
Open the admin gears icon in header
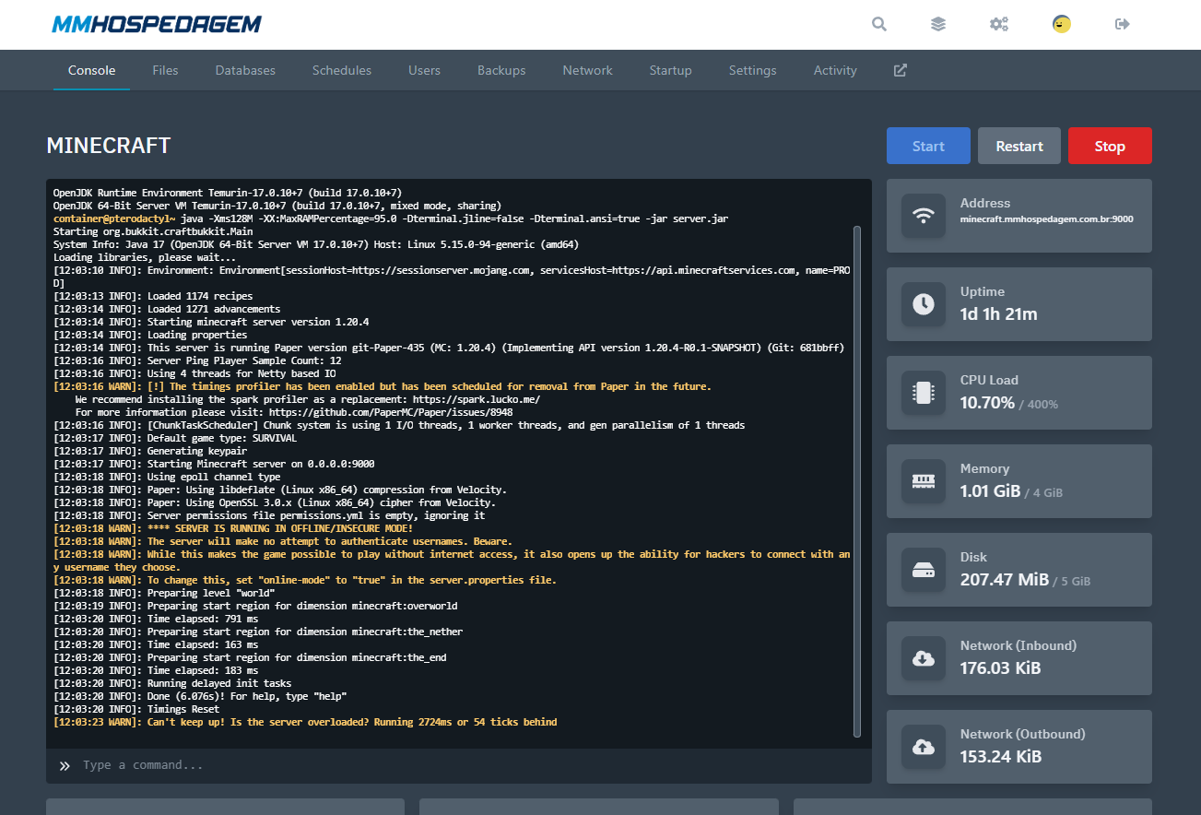[x=998, y=24]
